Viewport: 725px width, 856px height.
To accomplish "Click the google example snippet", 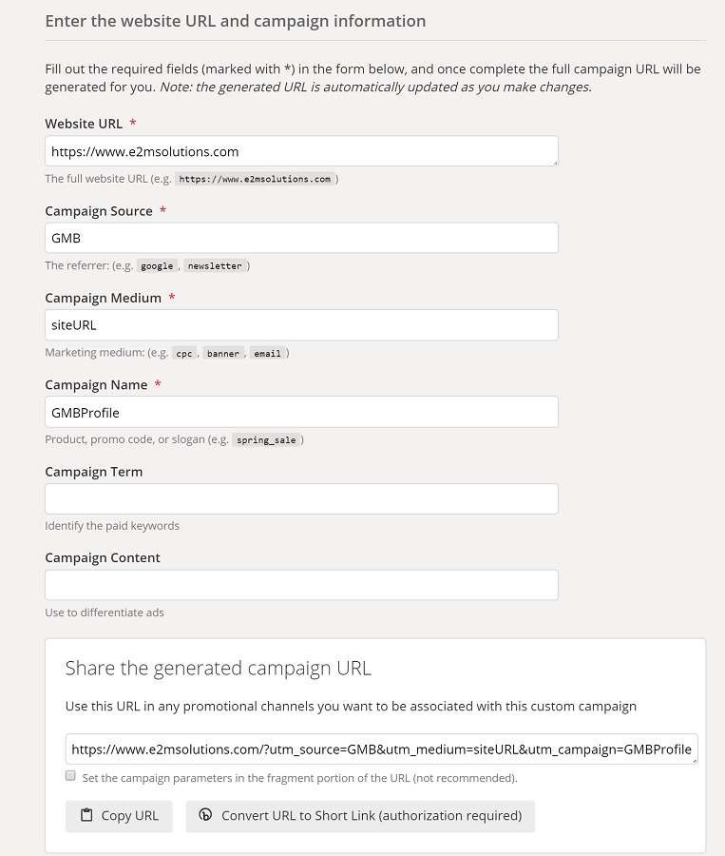I will click(x=157, y=265).
